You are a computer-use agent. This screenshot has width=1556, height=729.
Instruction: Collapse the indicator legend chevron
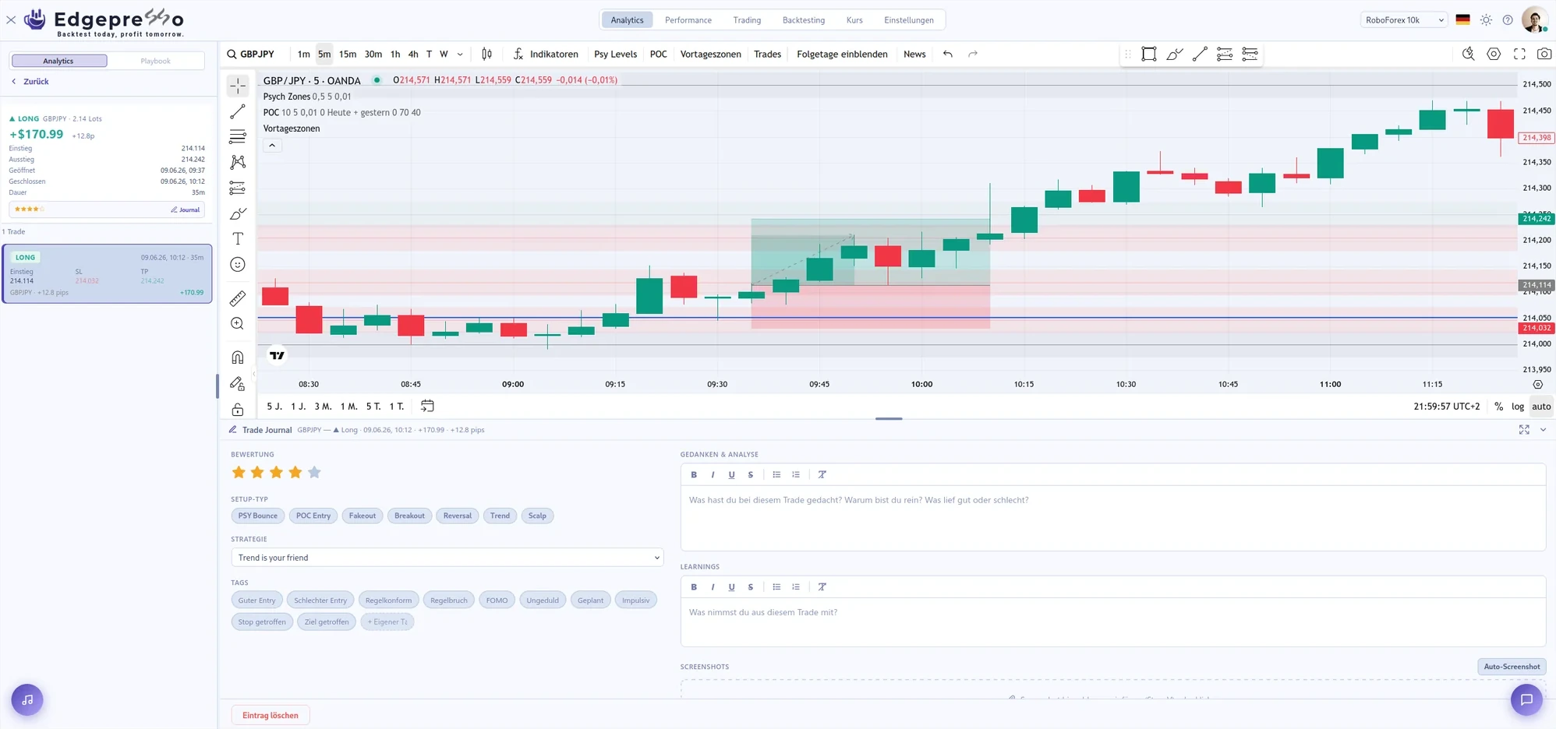(272, 146)
